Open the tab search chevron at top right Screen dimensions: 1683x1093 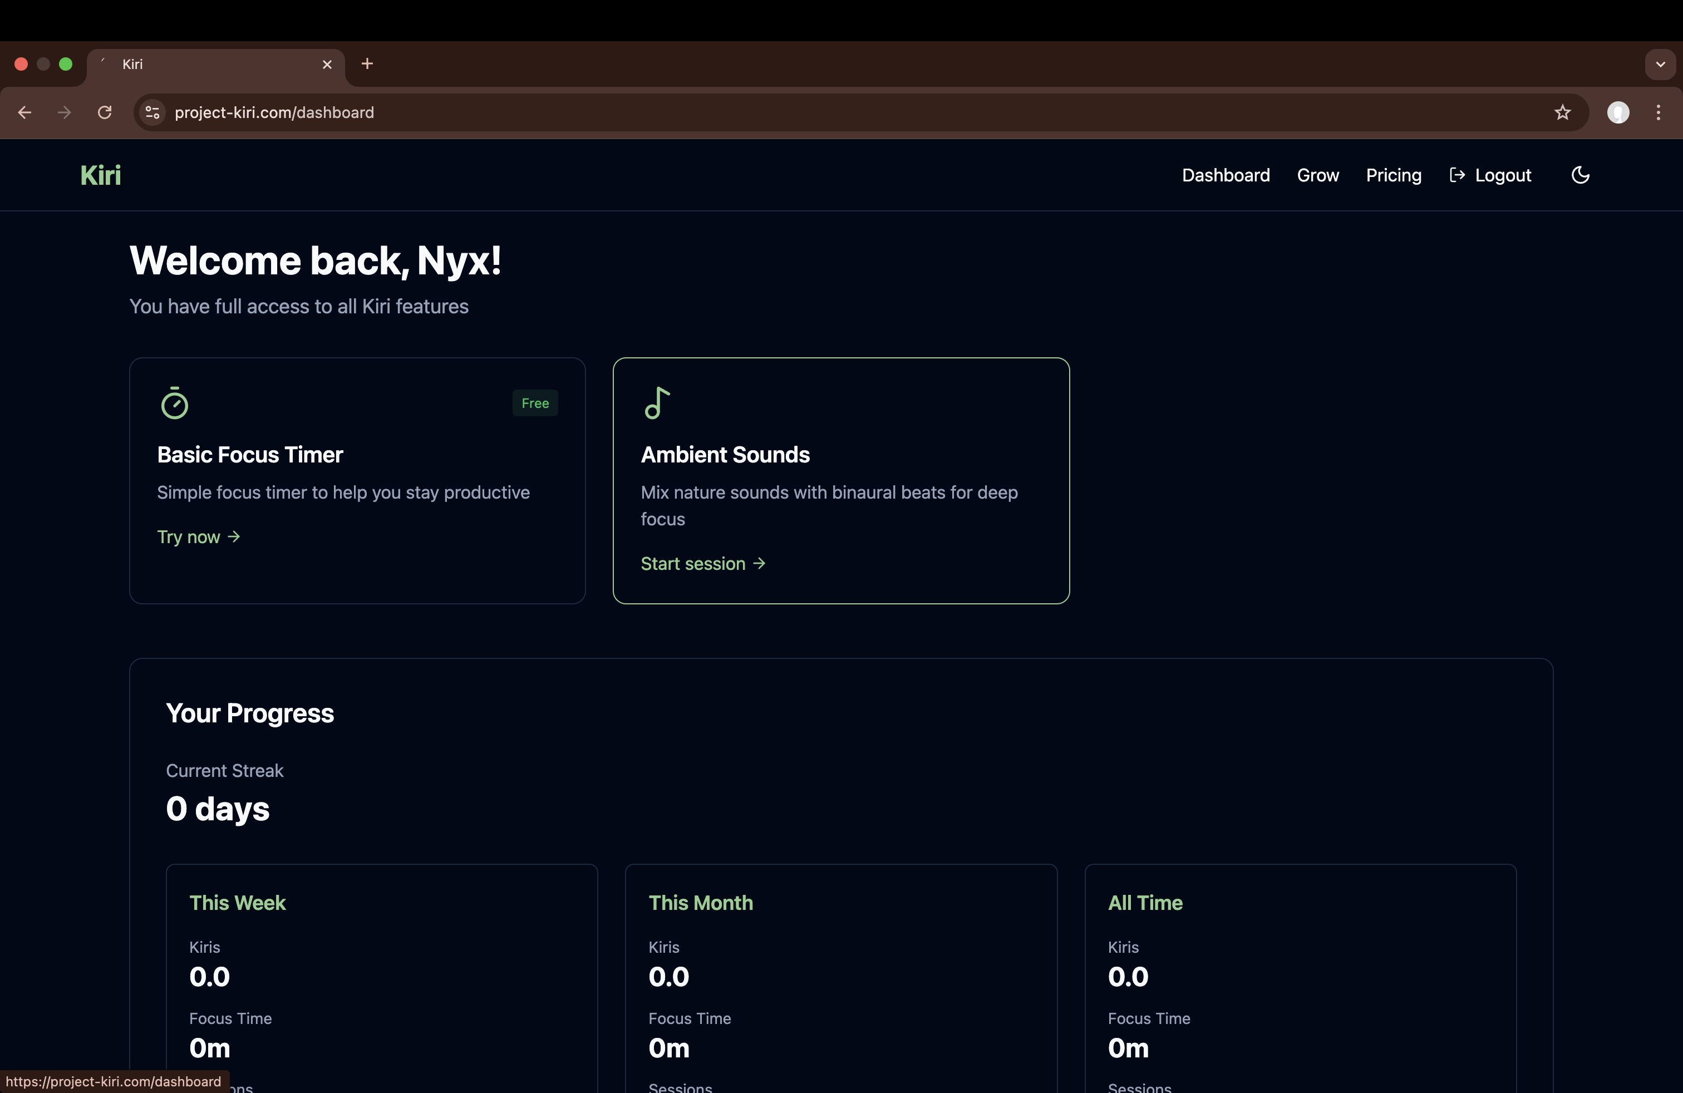click(1660, 63)
